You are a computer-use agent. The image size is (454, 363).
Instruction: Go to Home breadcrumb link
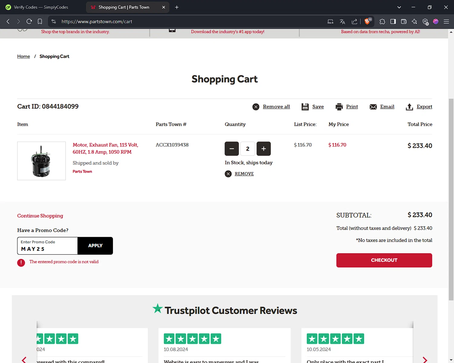(24, 56)
